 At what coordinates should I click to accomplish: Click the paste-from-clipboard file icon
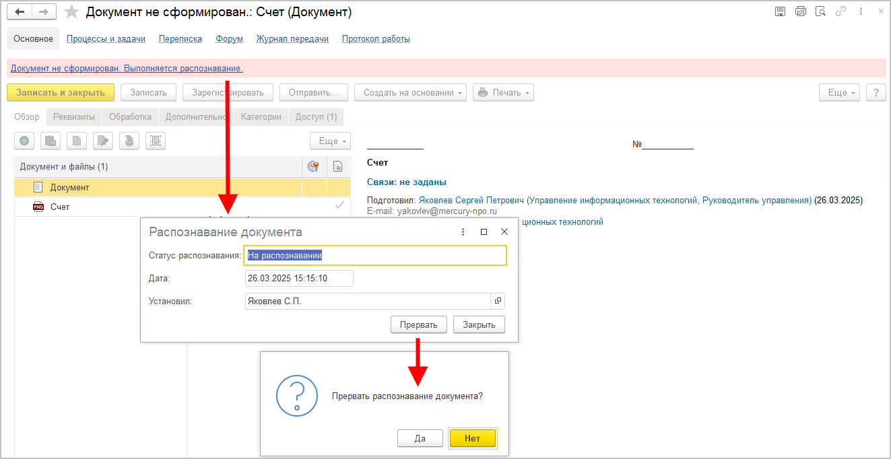pos(50,141)
